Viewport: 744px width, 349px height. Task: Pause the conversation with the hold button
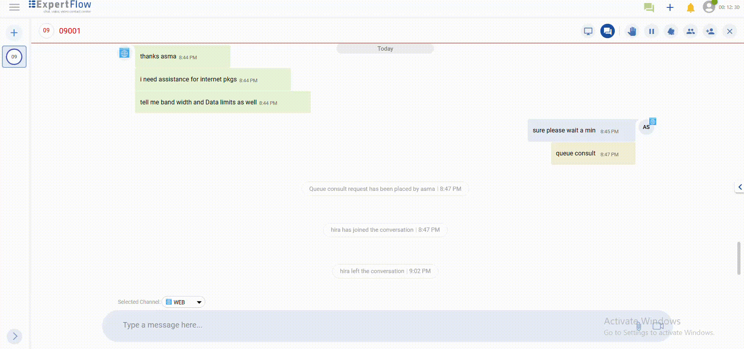pos(651,31)
